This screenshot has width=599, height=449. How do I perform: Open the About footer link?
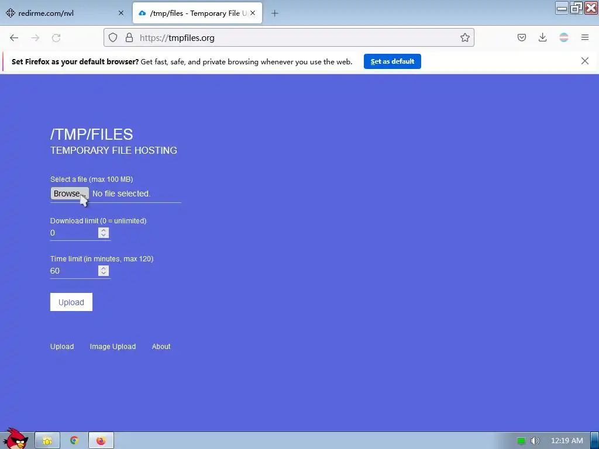(x=161, y=347)
